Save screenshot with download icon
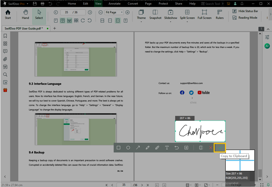The height and width of the screenshot is (187, 272). [x=186, y=148]
